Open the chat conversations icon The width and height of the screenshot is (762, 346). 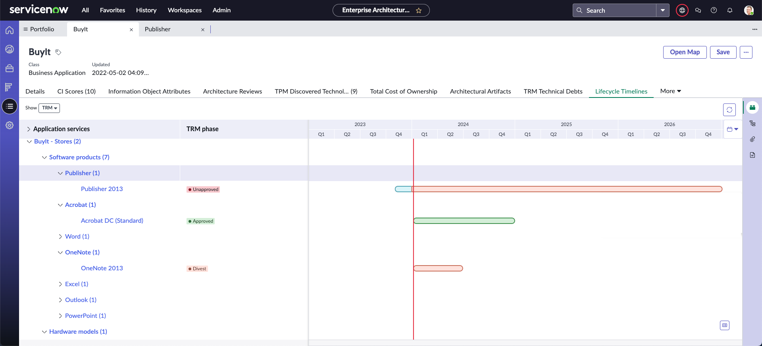tap(698, 10)
